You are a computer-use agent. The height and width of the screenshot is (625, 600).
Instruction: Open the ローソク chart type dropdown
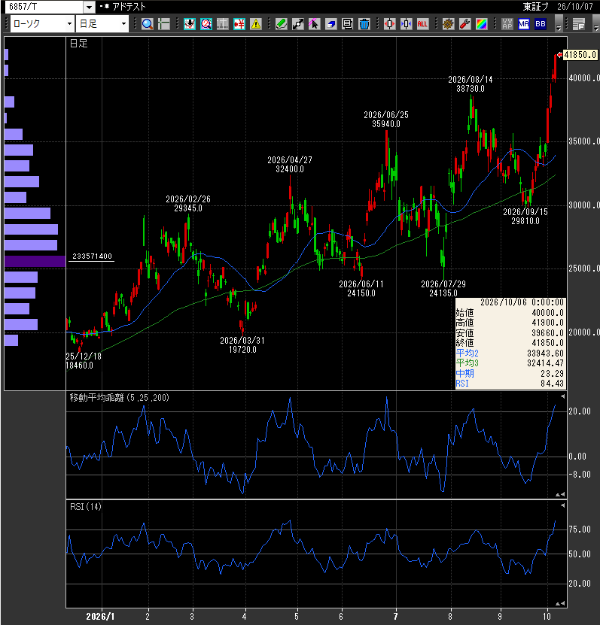[x=69, y=24]
